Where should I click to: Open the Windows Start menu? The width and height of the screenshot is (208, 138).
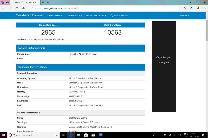(4, 135)
